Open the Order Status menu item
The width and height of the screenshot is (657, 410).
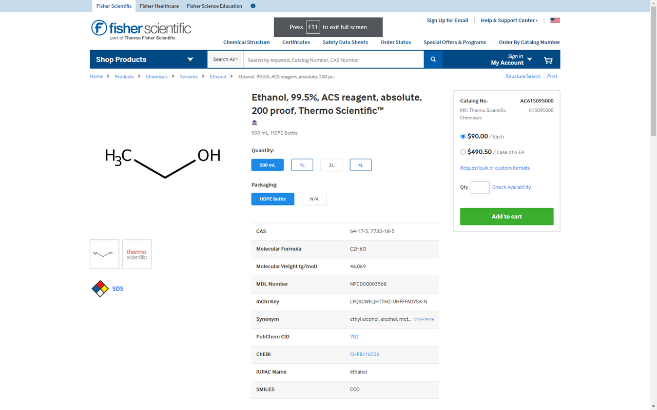(396, 42)
